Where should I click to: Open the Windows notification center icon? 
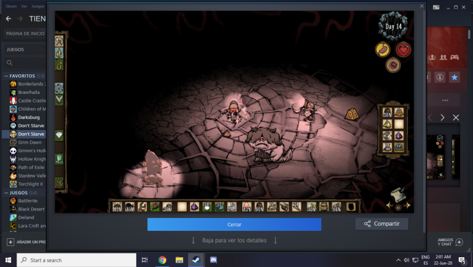462,260
